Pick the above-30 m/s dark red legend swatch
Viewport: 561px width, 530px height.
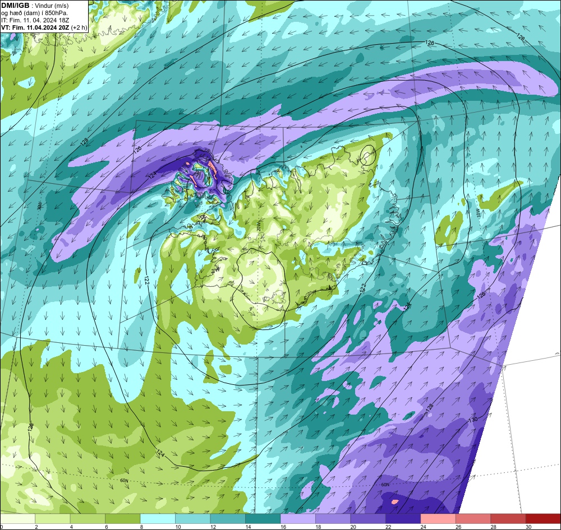click(x=543, y=519)
